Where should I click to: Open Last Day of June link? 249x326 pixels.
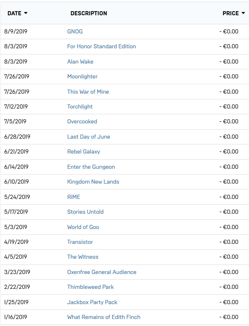88,137
